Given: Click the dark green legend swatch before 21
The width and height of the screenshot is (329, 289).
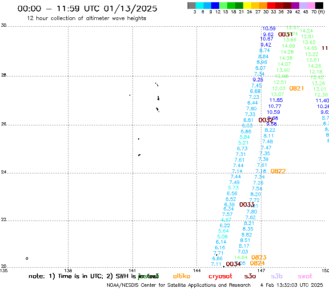Looking at the screenshot, I should pyautogui.click(x=239, y=5).
